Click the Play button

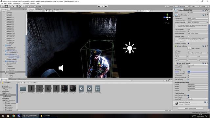tap(99, 7)
